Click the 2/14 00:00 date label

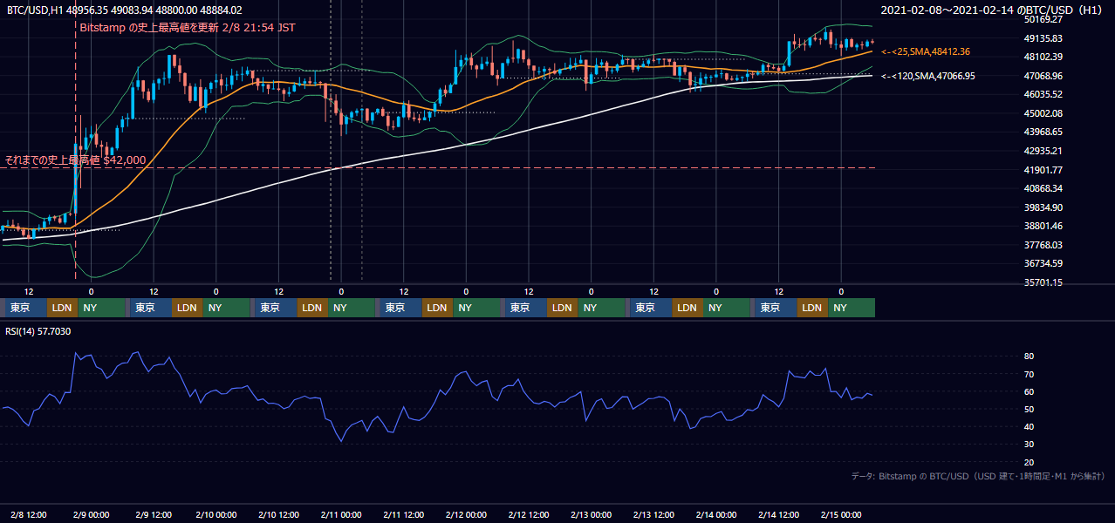coord(716,514)
